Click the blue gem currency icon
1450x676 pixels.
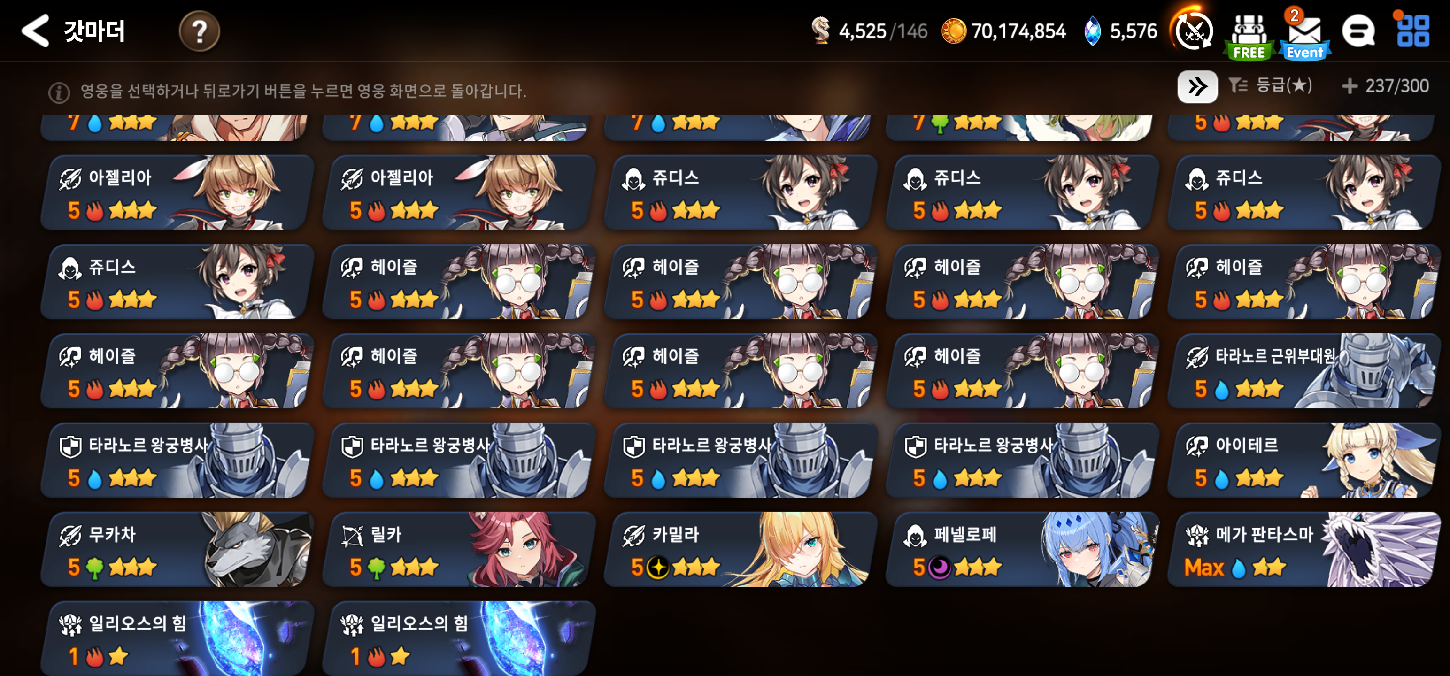coord(1092,31)
